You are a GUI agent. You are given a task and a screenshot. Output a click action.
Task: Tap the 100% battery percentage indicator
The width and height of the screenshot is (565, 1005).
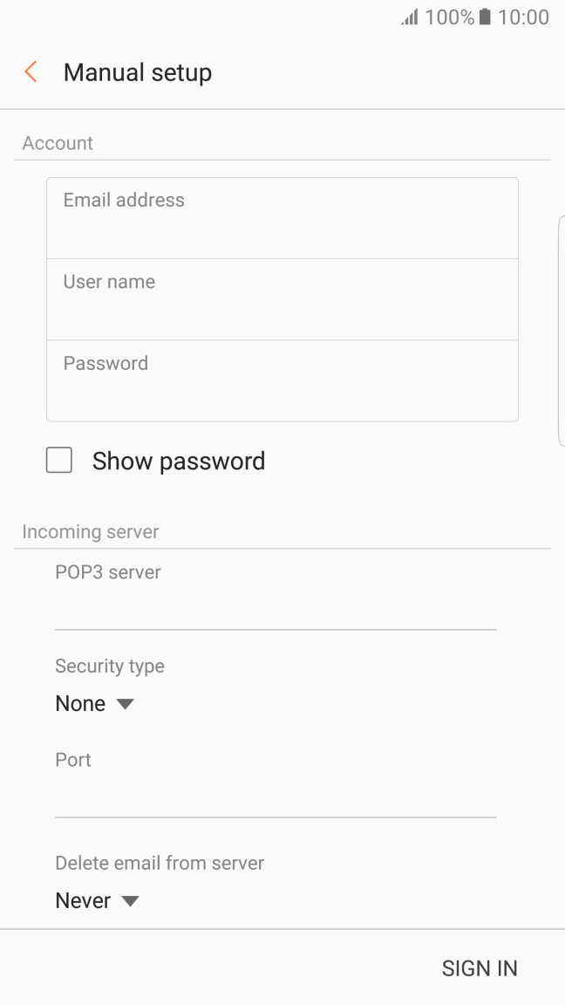pos(450,17)
